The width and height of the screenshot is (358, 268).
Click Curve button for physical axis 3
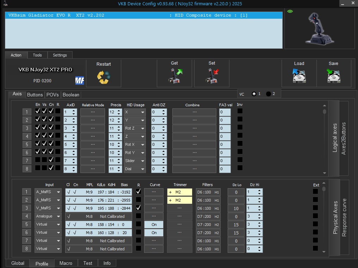pos(154,208)
